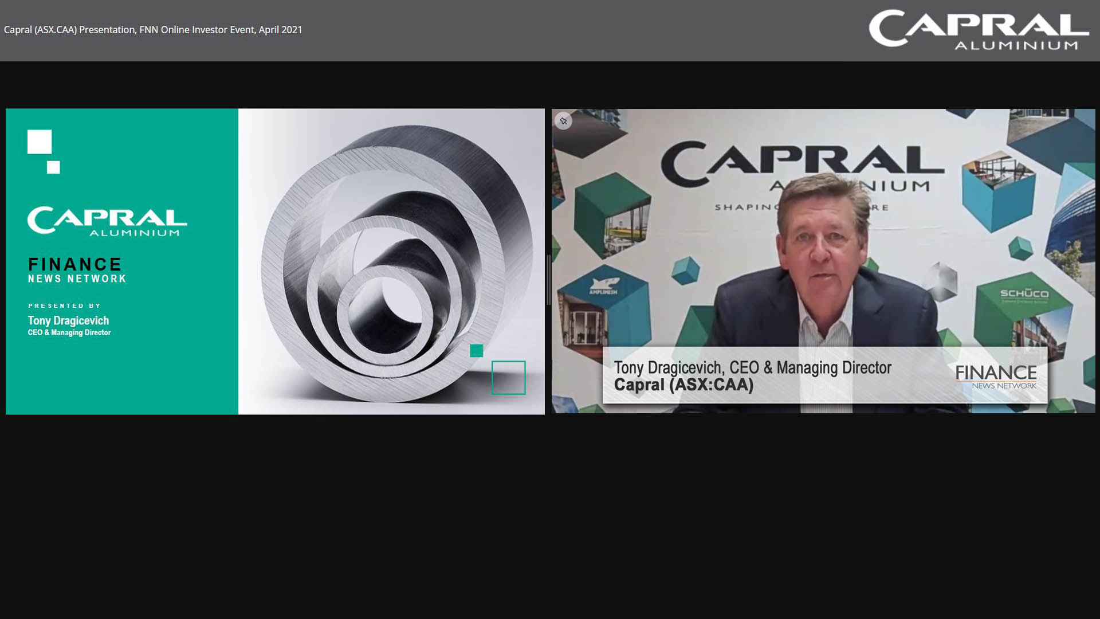Image resolution: width=1100 pixels, height=619 pixels.
Task: Click the presentation title text in header
Action: coord(153,30)
